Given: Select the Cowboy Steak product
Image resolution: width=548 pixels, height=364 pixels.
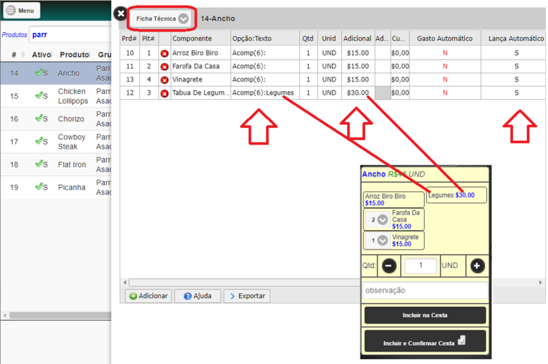Looking at the screenshot, I should [x=56, y=142].
